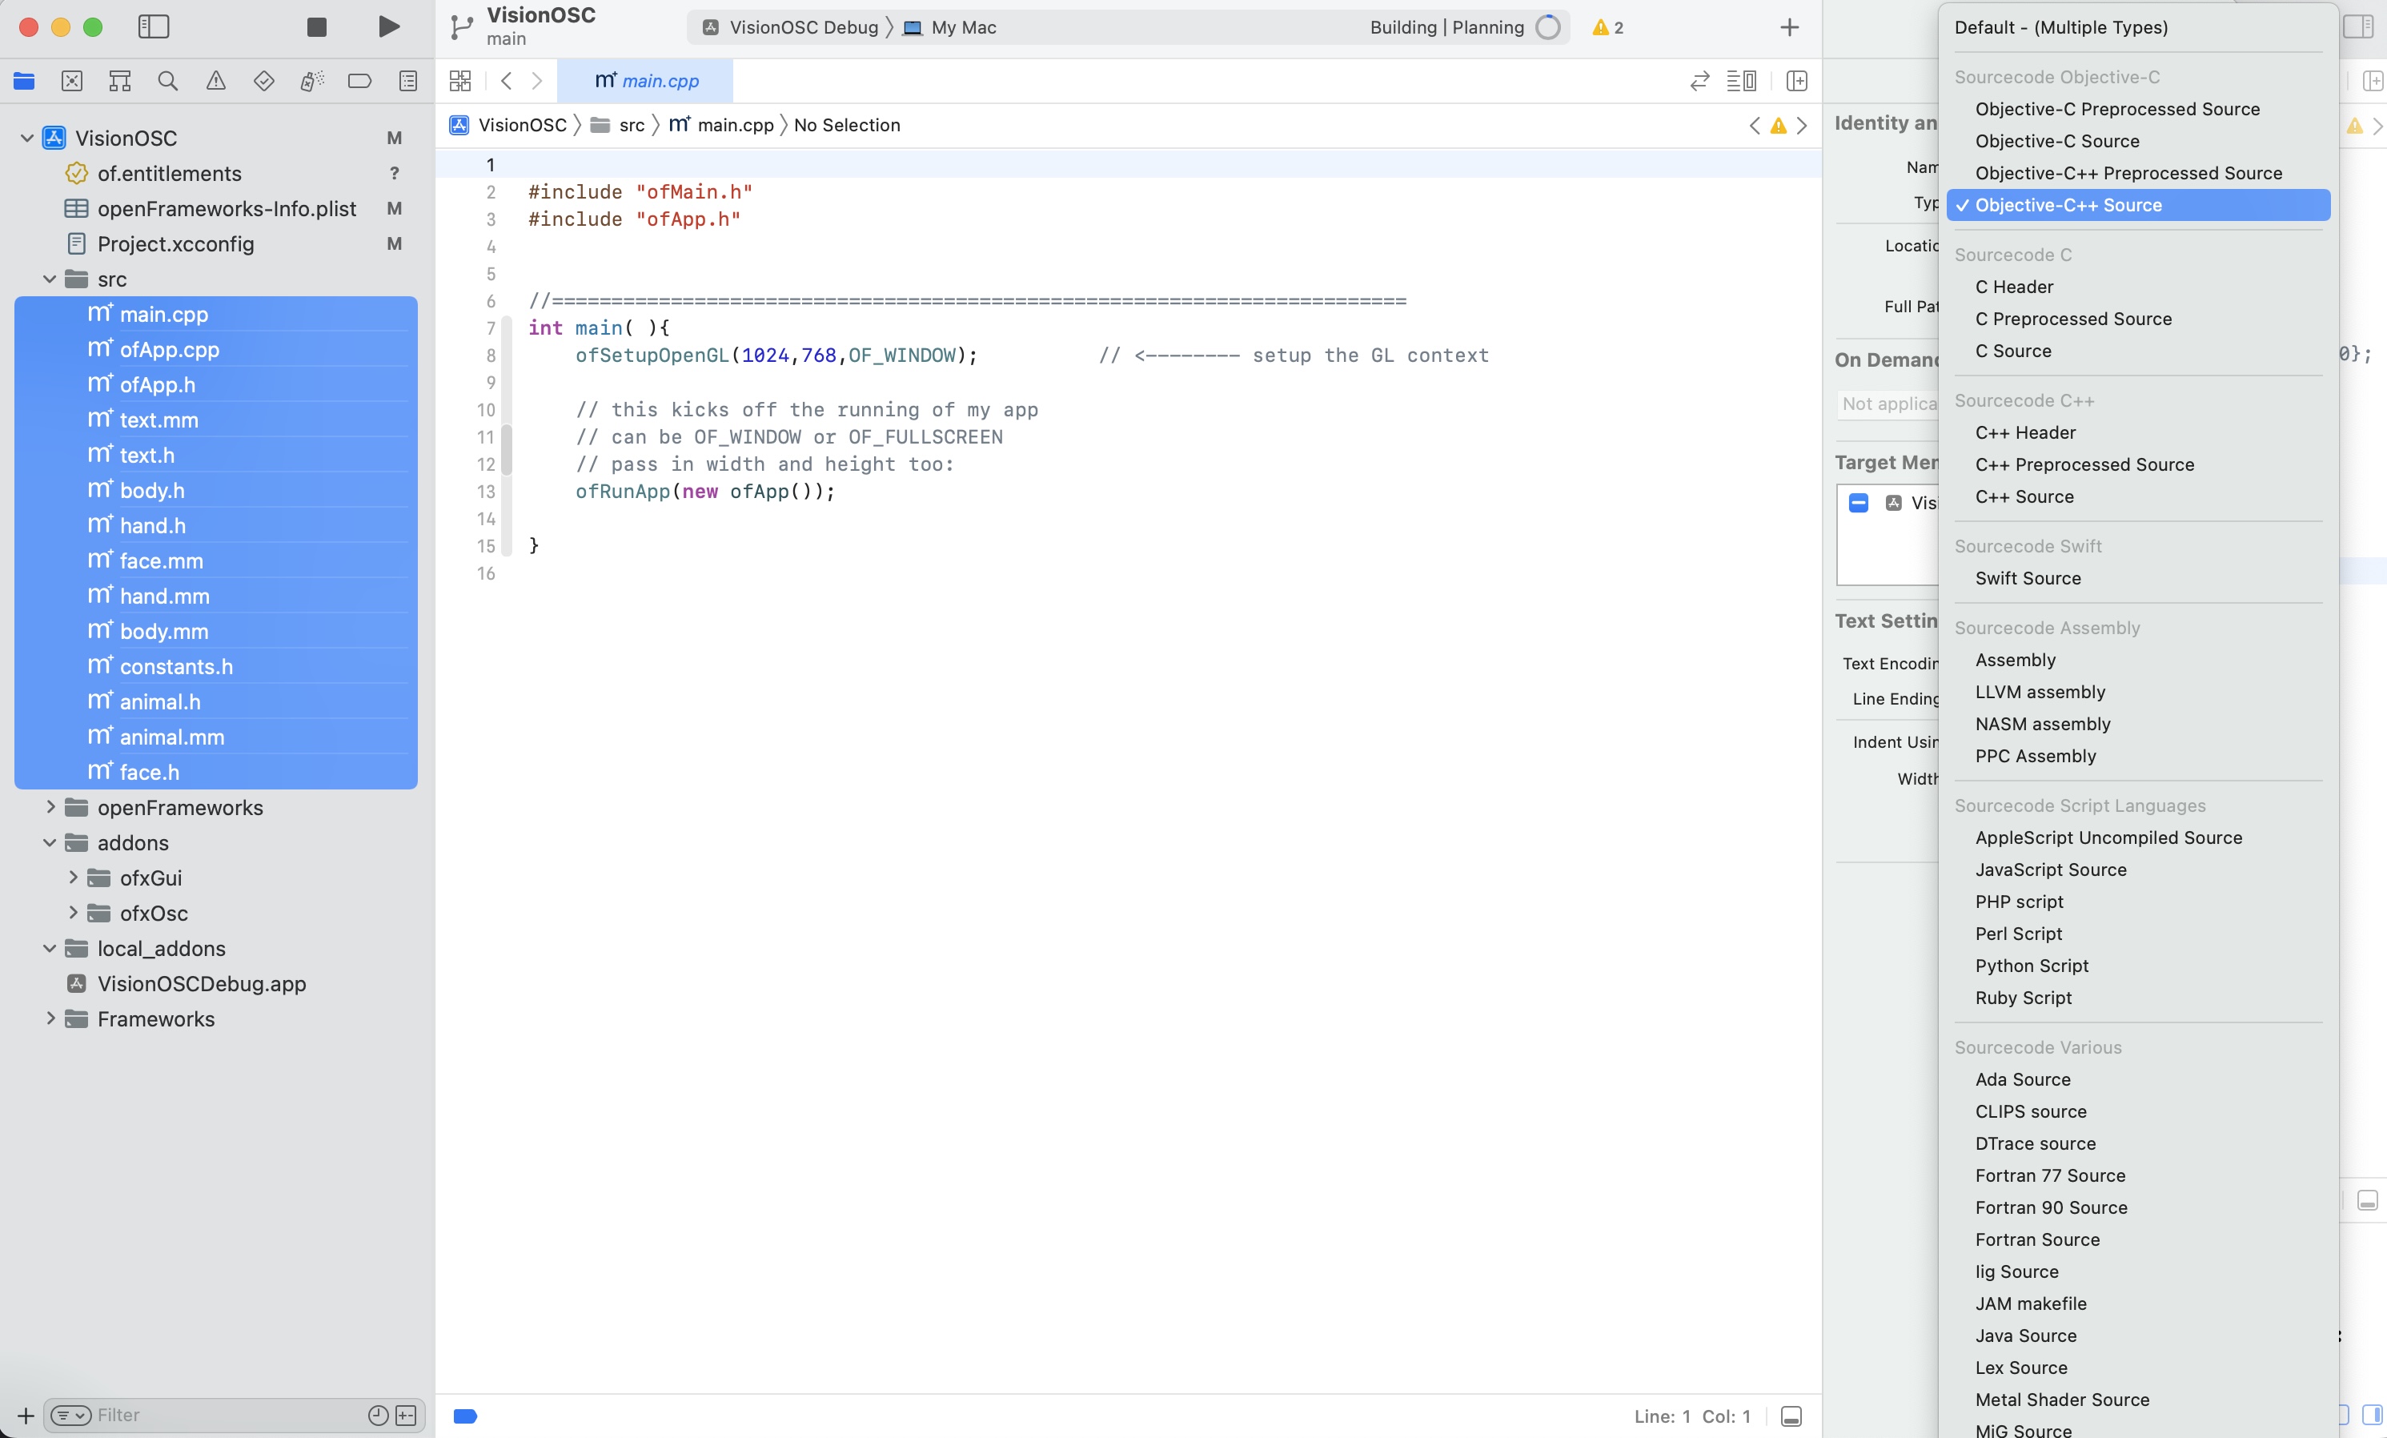Open the Source Control navigator icon

coord(72,80)
